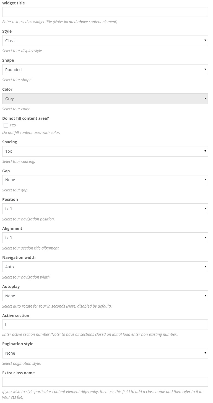Open the Color dropdown showing Grey

[105, 99]
